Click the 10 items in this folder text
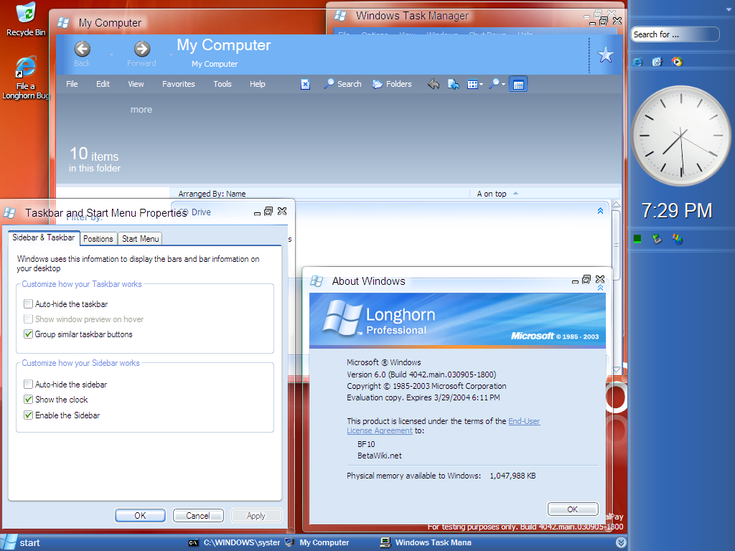735x551 pixels. coord(95,159)
